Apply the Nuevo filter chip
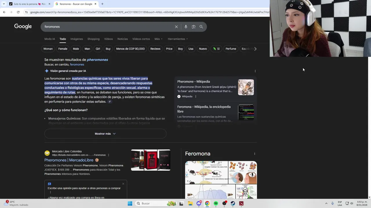 pos(203,49)
